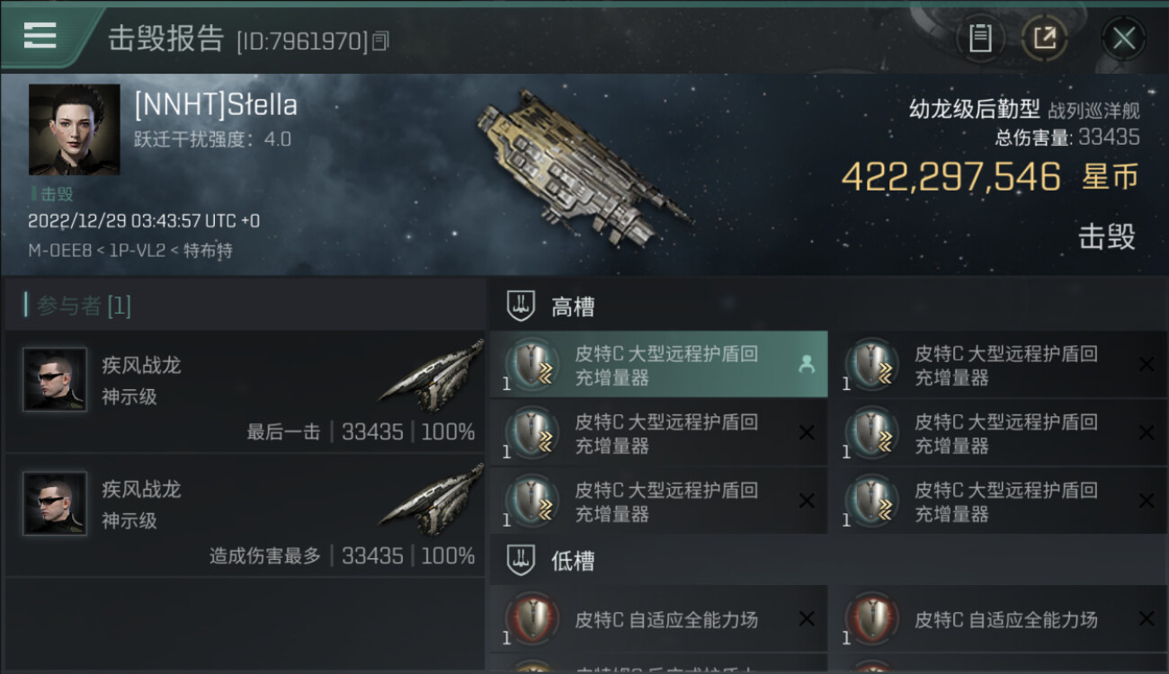The width and height of the screenshot is (1169, 674).
Task: Inspect the Basilisk Logistics ship image
Action: [x=584, y=168]
